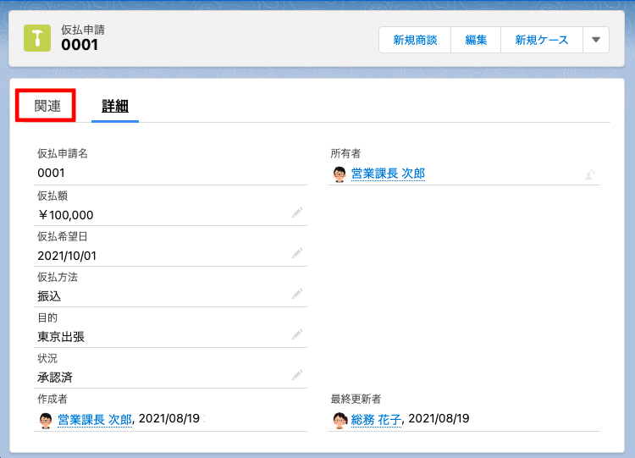This screenshot has height=458, width=635.
Task: Click the pencil icon beside 仮払方法 振込
Action: click(x=296, y=295)
